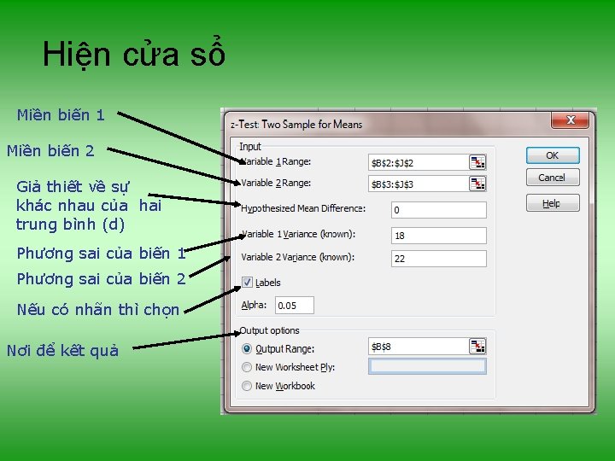Focus the Variable 2 Range input box

(419, 184)
